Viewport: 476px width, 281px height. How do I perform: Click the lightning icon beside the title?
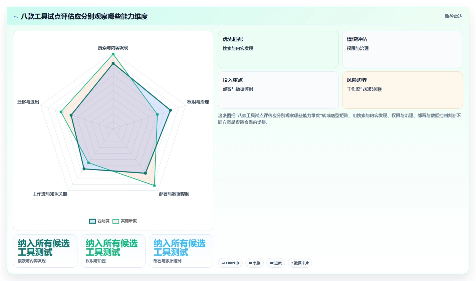pyautogui.click(x=16, y=17)
